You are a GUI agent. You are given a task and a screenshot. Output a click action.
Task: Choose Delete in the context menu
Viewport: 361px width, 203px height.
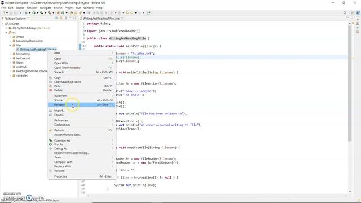point(81,90)
